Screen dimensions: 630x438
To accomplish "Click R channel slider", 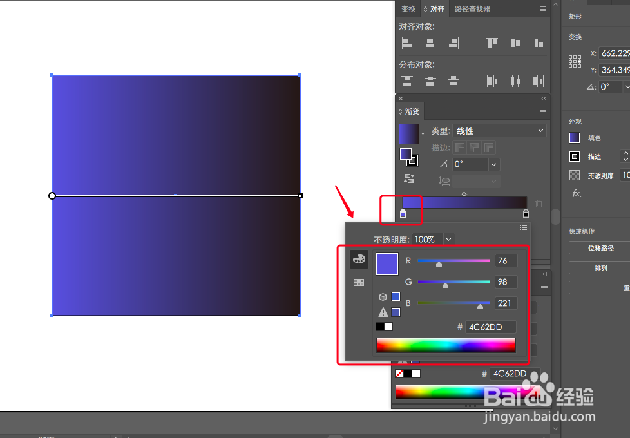I will coord(453,261).
